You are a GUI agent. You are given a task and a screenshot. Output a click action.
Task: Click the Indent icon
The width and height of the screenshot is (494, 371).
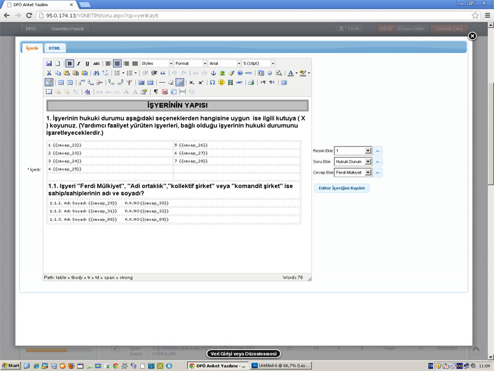(154, 73)
